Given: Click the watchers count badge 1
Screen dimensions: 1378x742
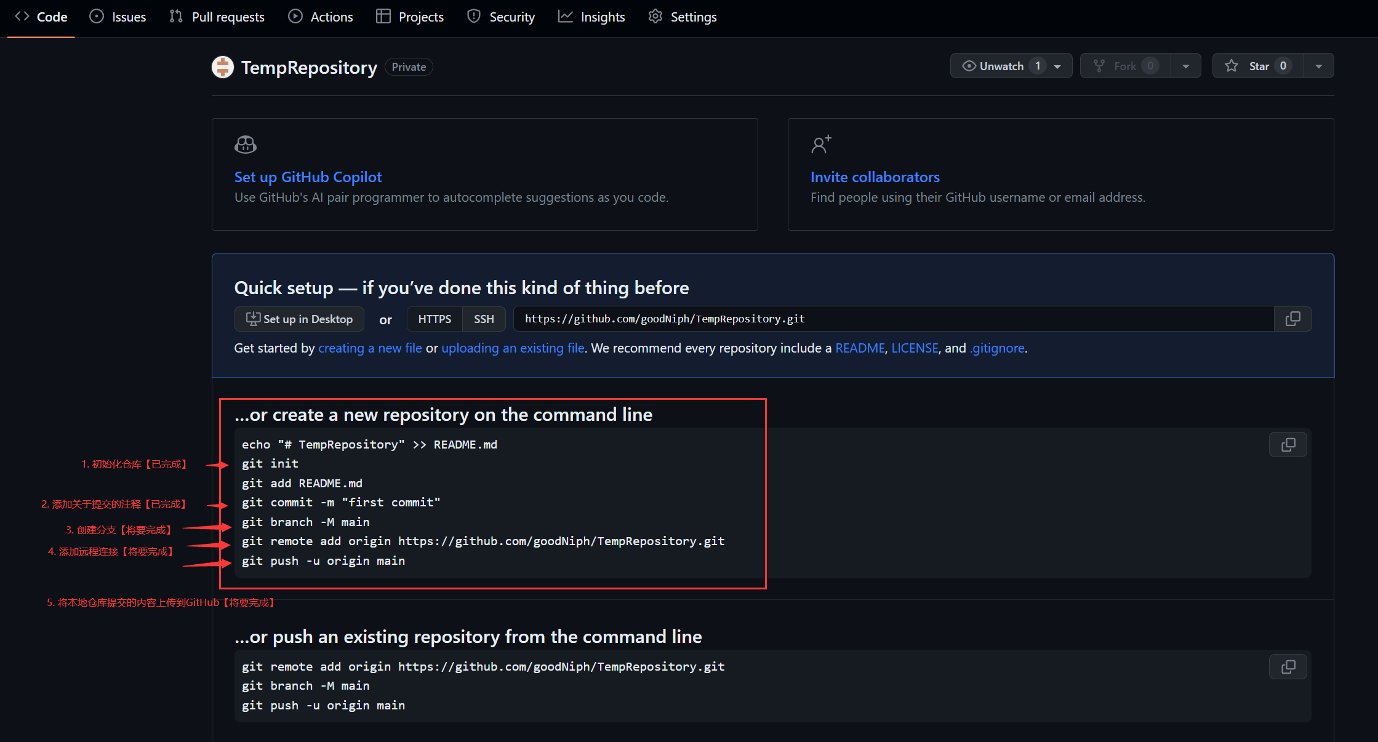Looking at the screenshot, I should point(1038,66).
